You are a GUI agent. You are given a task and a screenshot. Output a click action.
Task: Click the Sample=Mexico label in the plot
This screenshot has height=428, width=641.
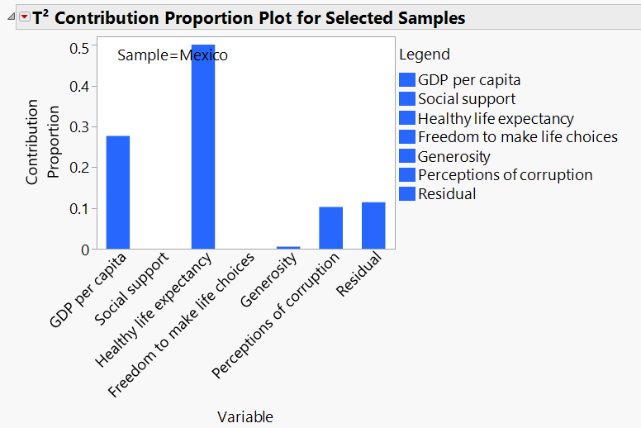point(172,55)
